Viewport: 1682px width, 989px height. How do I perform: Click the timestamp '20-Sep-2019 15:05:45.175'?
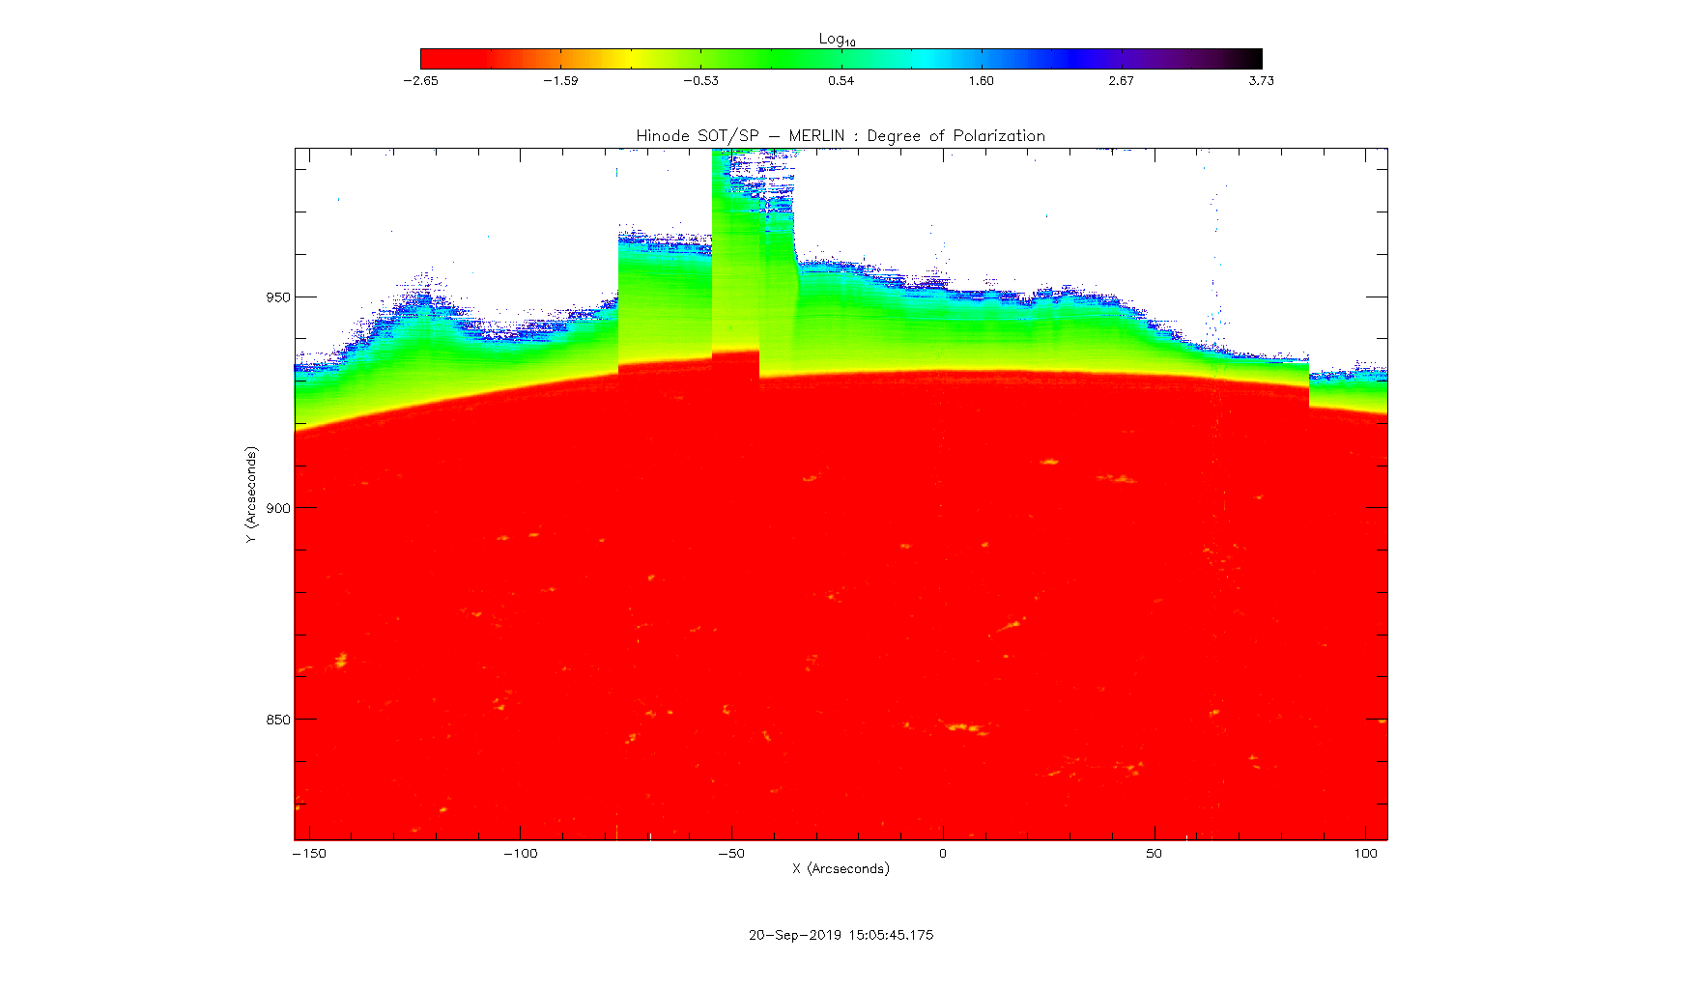tap(841, 935)
